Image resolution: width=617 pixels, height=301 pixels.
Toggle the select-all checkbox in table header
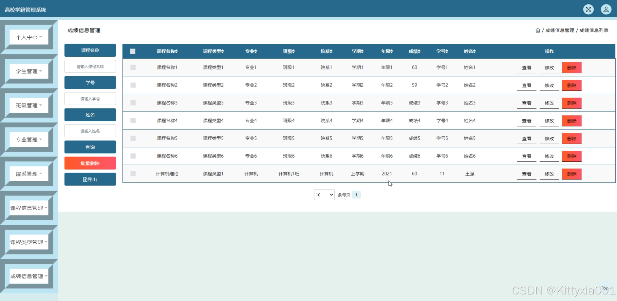tap(133, 51)
